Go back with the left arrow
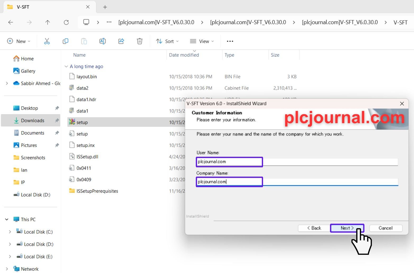This screenshot has height=273, width=414. [11, 22]
